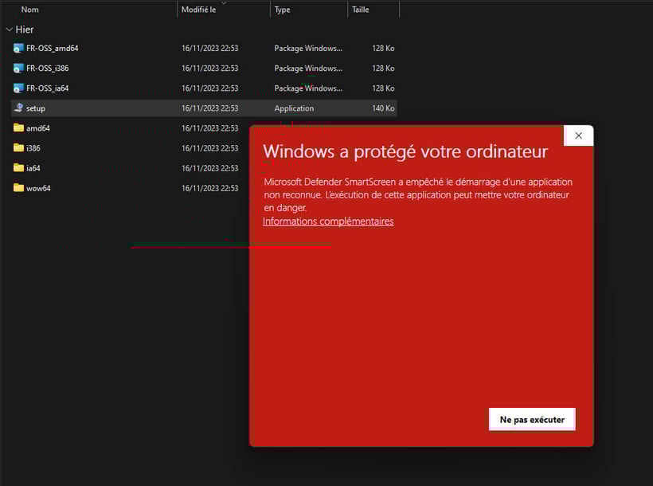Click the modified date of setup
The height and width of the screenshot is (486, 653).
(x=210, y=108)
